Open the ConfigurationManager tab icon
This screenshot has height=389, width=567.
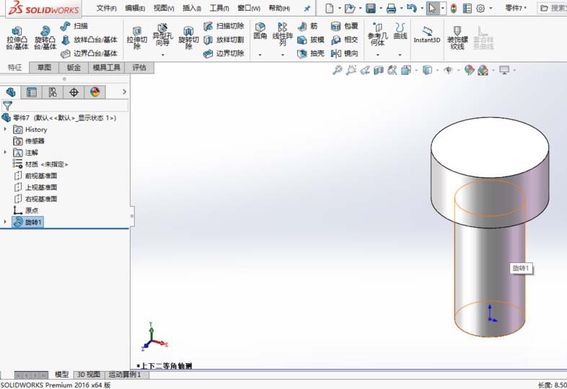click(52, 92)
